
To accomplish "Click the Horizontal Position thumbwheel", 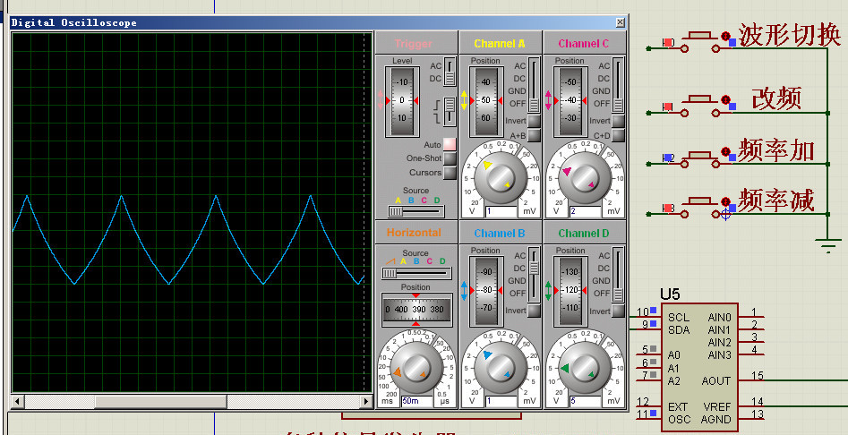I will pyautogui.click(x=416, y=310).
